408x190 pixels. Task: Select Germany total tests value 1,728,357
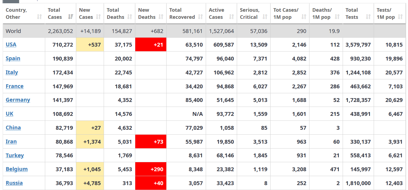pos(358,100)
